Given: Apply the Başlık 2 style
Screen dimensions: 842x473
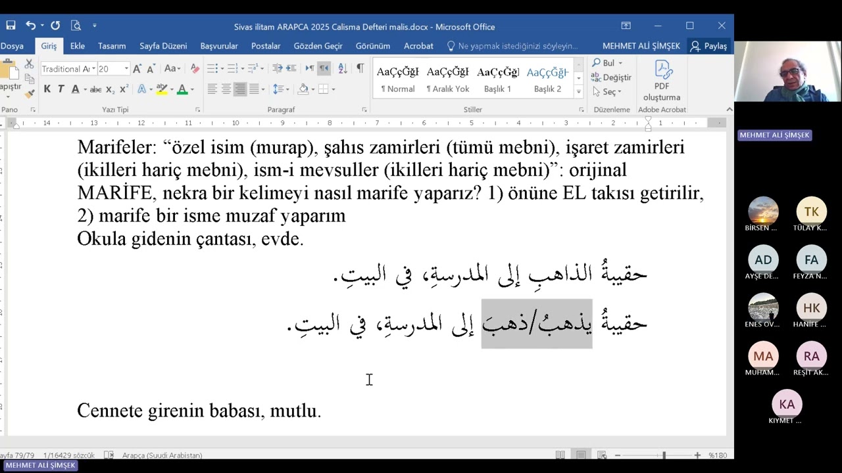Looking at the screenshot, I should coord(547,78).
